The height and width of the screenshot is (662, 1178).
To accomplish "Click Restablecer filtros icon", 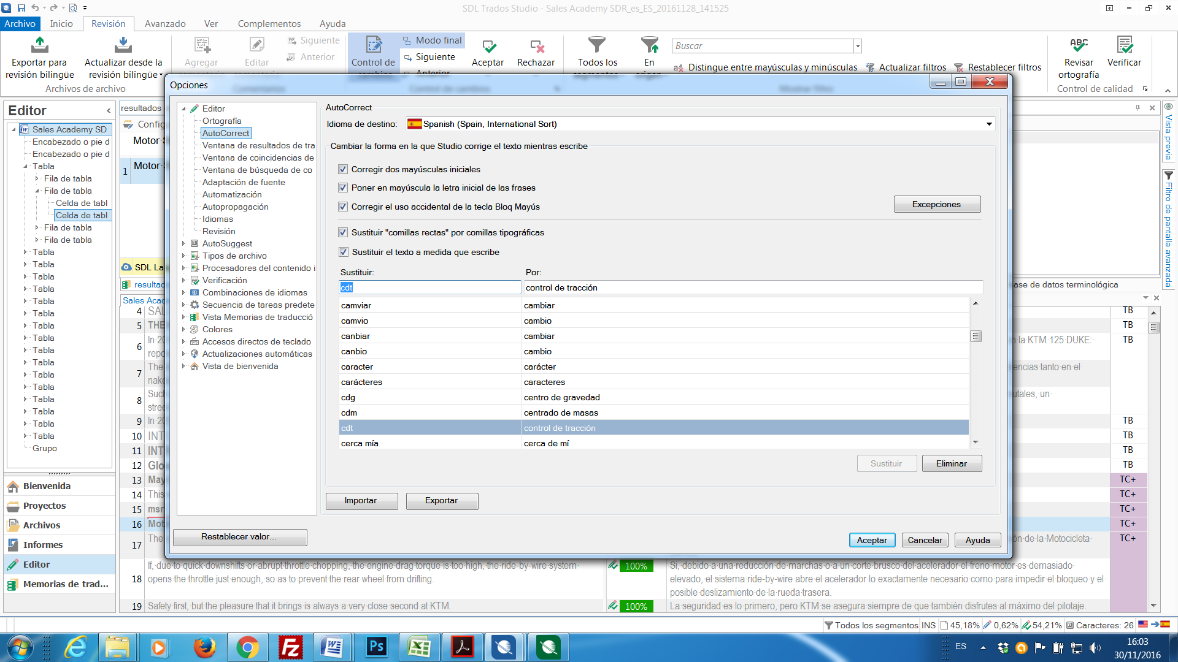I will pyautogui.click(x=958, y=67).
